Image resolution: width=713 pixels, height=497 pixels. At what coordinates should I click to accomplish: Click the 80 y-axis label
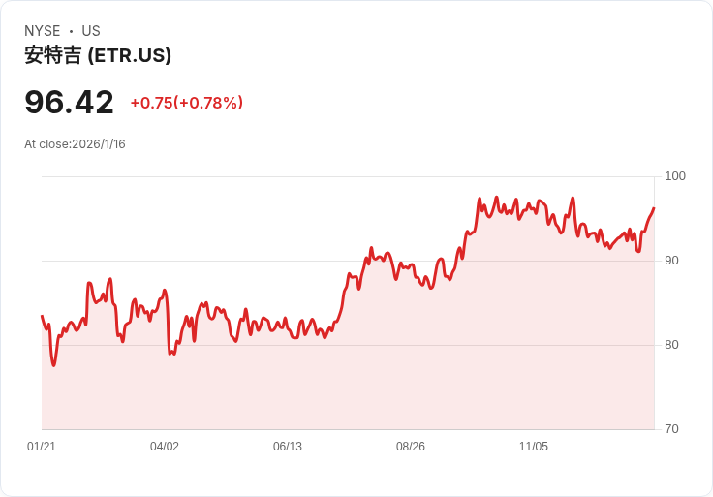point(672,345)
